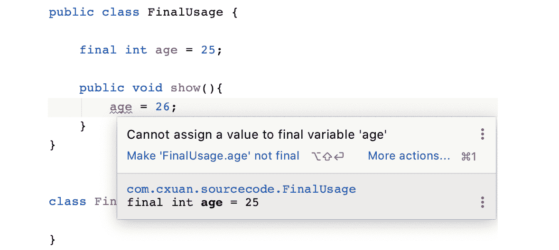
Task: Click the FinalUsage class name in the declaration
Action: click(185, 12)
